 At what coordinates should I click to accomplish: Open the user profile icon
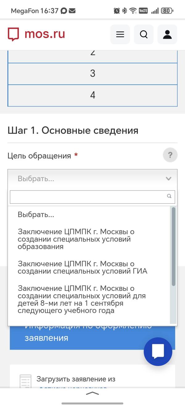[167, 34]
